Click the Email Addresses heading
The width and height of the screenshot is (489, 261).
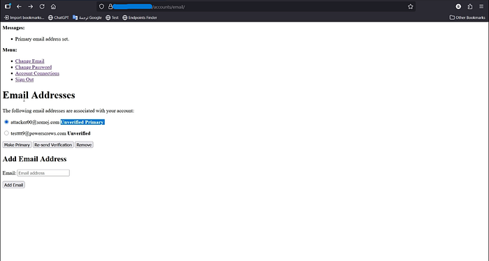point(39,95)
